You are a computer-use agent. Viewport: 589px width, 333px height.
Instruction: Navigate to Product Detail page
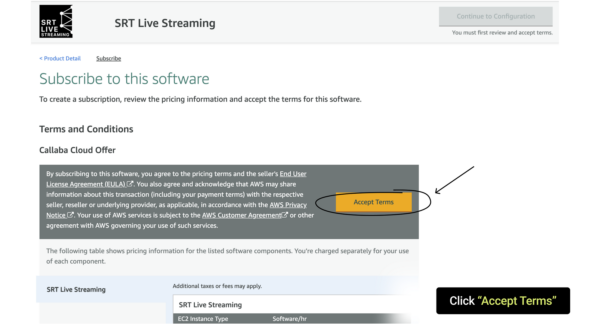coord(60,58)
